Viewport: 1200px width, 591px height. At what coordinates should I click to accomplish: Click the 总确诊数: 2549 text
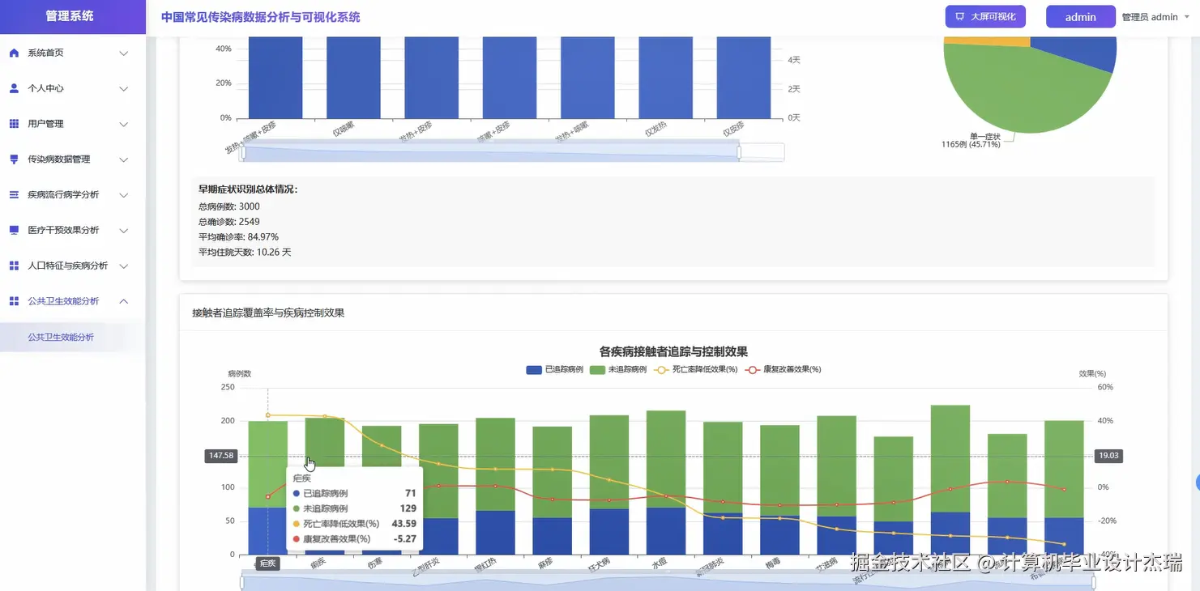tap(229, 222)
